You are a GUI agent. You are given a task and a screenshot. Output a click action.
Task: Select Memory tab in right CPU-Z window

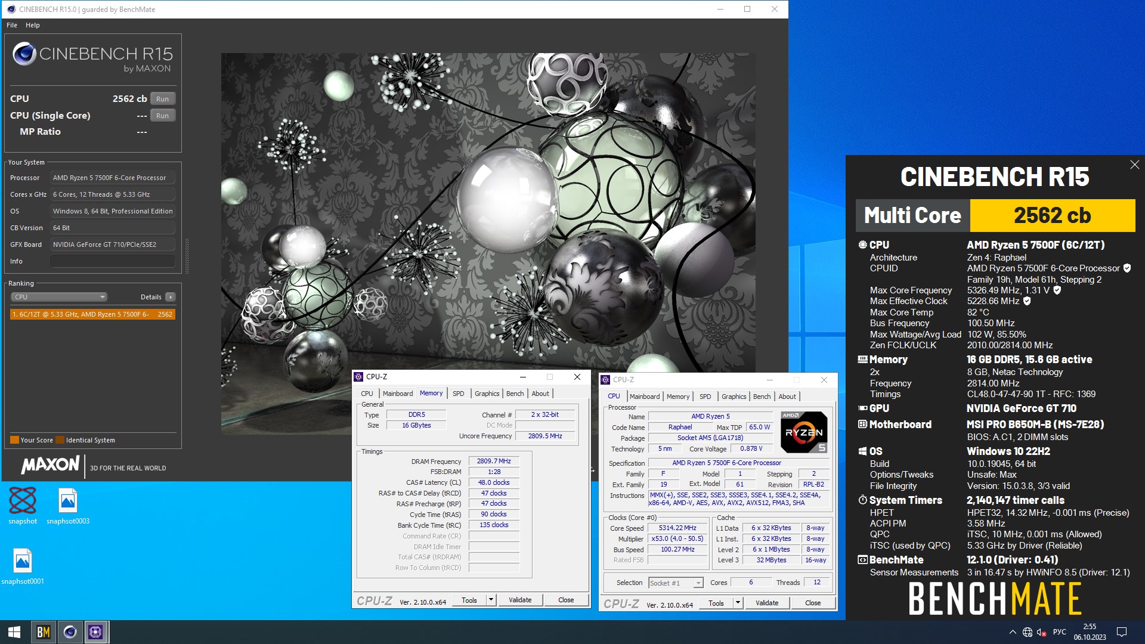tap(678, 397)
